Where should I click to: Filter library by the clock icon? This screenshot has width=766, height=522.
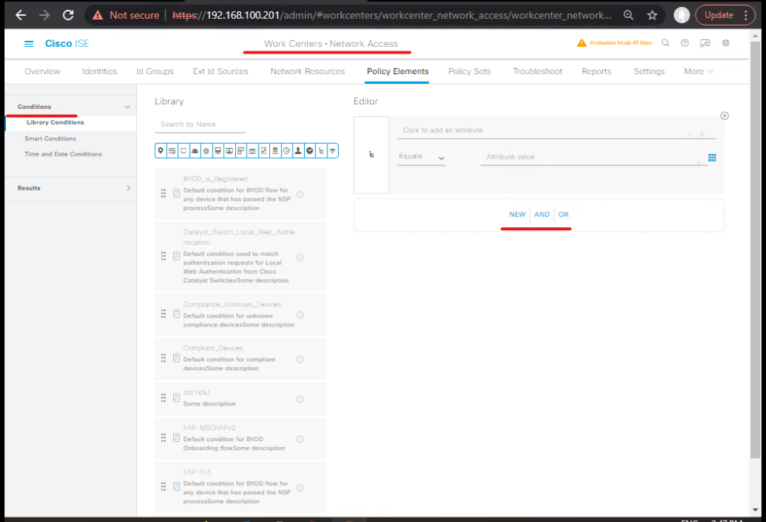[x=287, y=151]
